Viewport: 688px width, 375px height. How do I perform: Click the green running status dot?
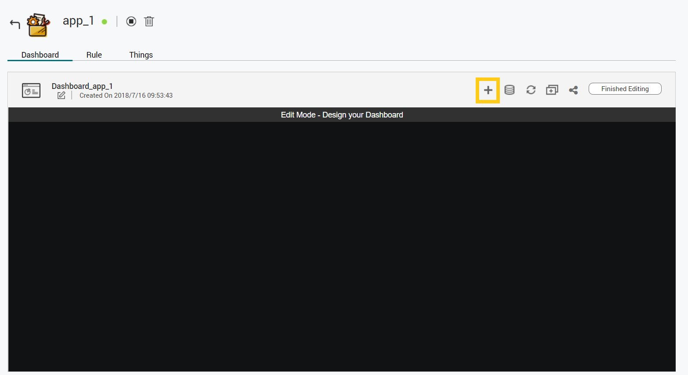104,22
